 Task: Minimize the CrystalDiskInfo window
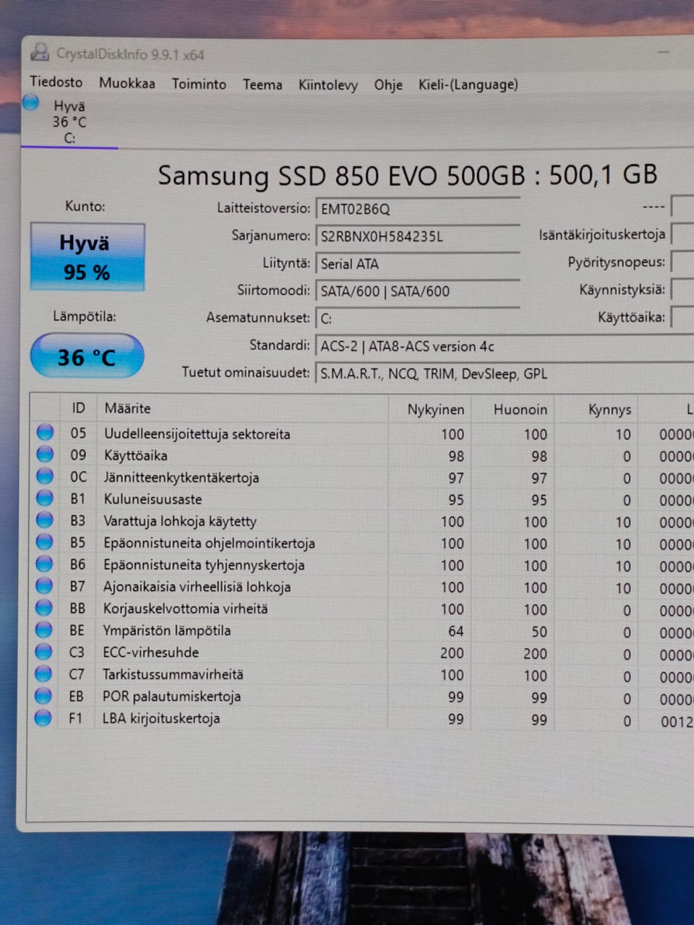pos(664,52)
